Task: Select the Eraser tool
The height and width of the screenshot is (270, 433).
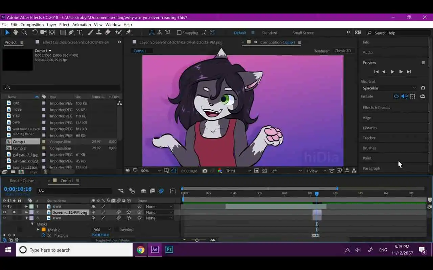Action: point(108,32)
